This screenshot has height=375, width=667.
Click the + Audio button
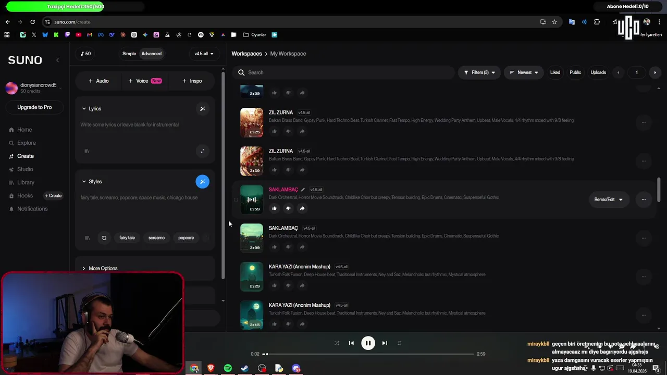tap(98, 81)
